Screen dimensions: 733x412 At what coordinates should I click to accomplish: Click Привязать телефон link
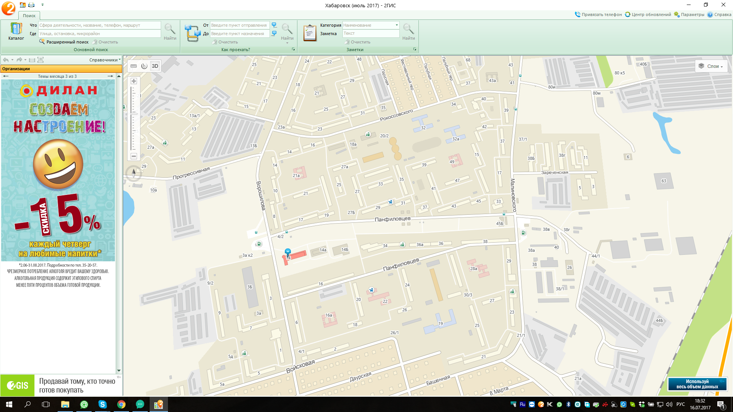click(598, 14)
